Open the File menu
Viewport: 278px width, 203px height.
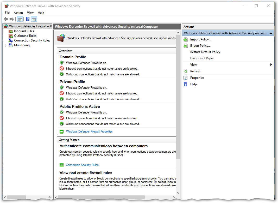coord(7,13)
